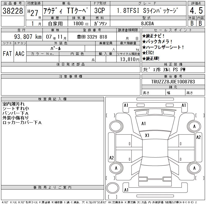The image size is (206, 206).
Task: Select lot number 38228
Action: (13, 11)
